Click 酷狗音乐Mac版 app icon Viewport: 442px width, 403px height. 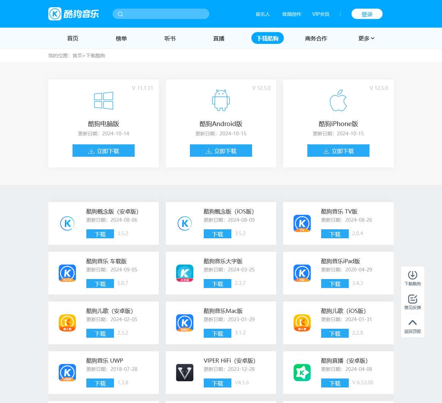point(185,323)
